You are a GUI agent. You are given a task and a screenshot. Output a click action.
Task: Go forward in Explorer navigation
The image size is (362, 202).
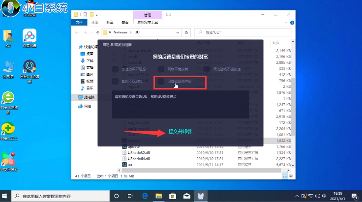pyautogui.click(x=85, y=32)
